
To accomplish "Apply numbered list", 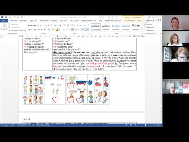I will pyautogui.click(x=68, y=25).
